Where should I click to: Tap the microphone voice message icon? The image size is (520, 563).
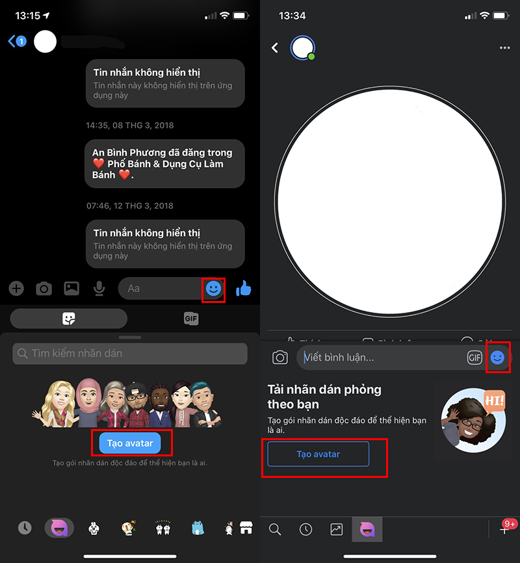[99, 289]
